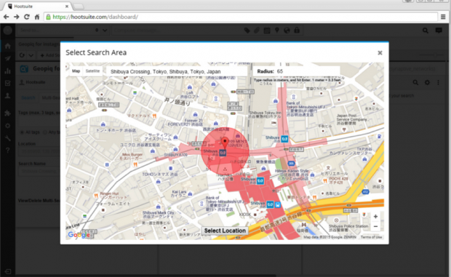Select the All tags radio button
This screenshot has width=451, height=277.
click(x=22, y=132)
